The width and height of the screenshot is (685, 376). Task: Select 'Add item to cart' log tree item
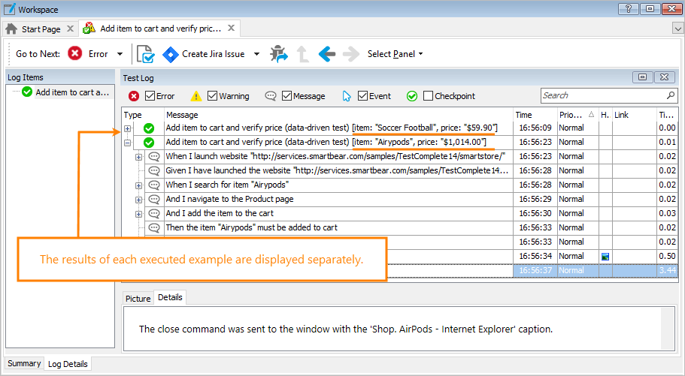click(72, 92)
